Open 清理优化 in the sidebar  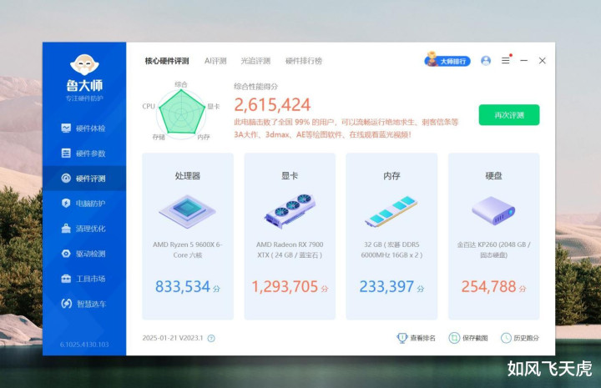[x=84, y=229]
